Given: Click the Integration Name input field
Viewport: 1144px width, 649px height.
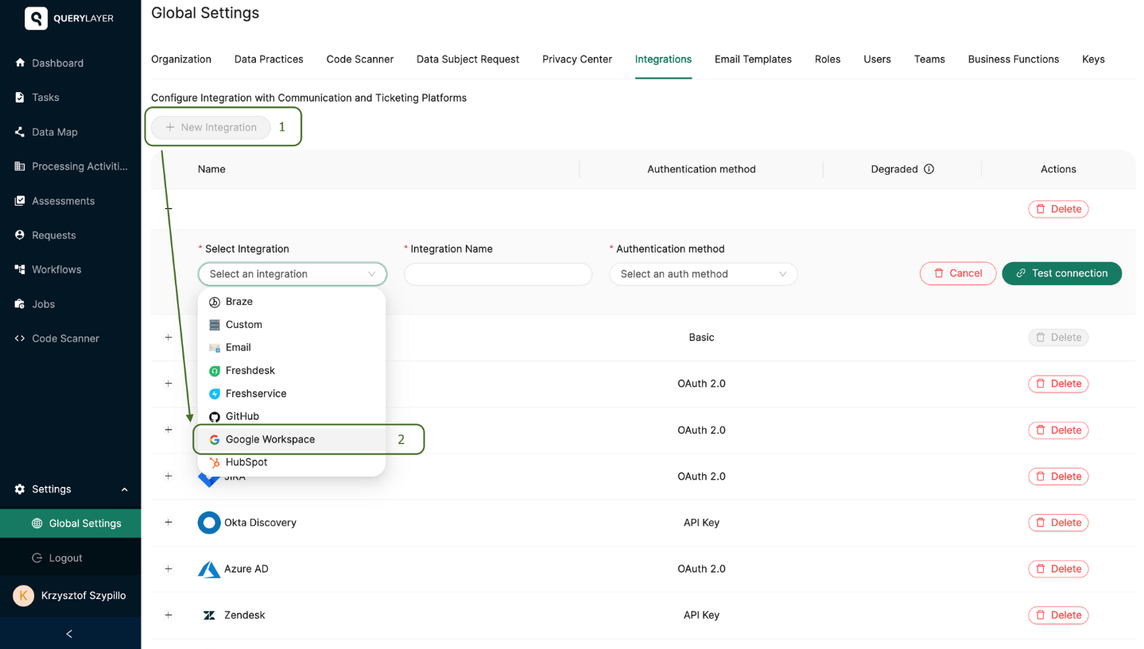Looking at the screenshot, I should tap(498, 273).
